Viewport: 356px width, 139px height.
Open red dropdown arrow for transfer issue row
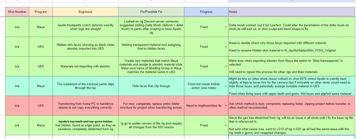(225, 106)
